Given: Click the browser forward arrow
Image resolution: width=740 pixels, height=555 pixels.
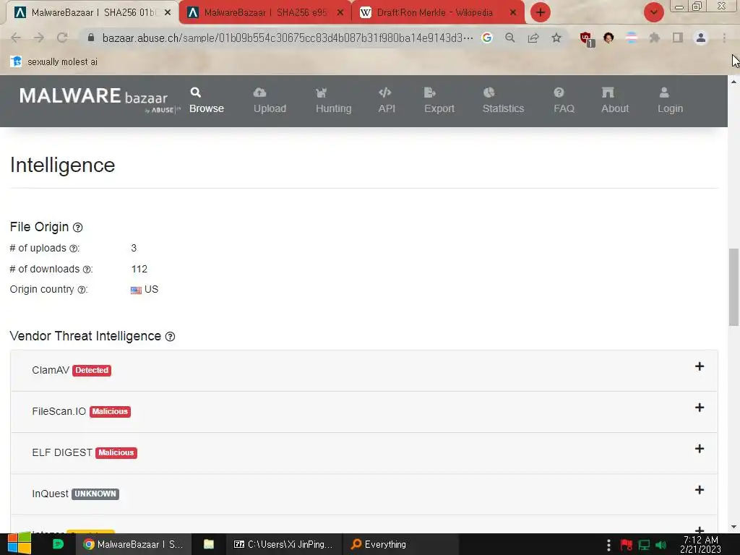Looking at the screenshot, I should pos(39,38).
